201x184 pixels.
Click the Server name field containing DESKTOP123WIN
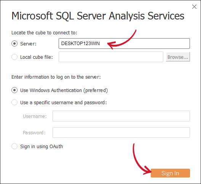(x=124, y=44)
